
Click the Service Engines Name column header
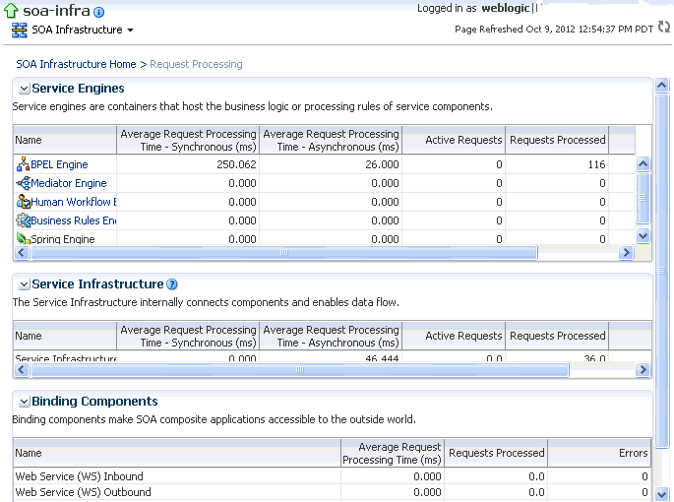coord(65,140)
